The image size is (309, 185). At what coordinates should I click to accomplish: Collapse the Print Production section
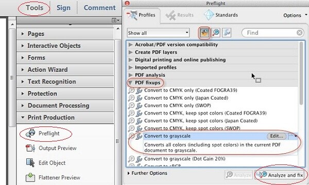(x=65, y=118)
